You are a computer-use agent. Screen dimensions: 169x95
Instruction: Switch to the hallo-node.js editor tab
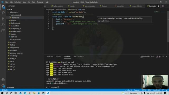click(57, 6)
